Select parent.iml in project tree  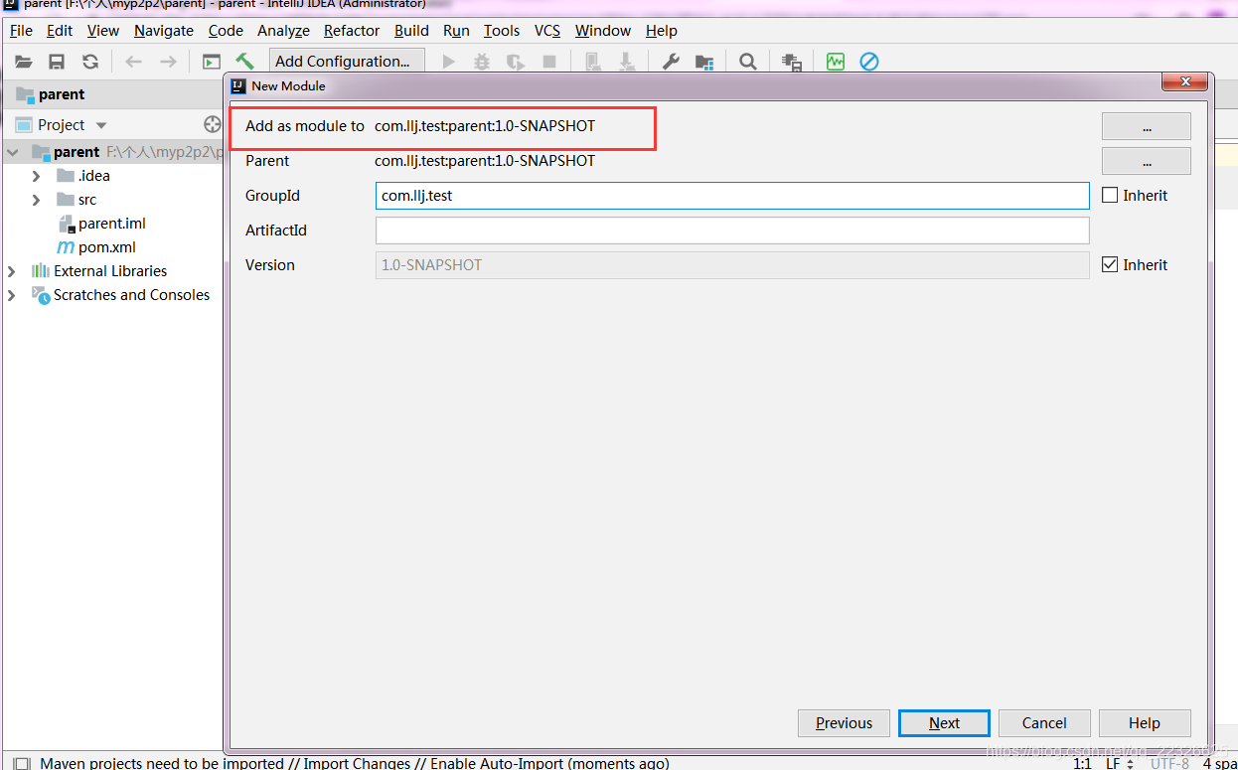[x=111, y=224]
